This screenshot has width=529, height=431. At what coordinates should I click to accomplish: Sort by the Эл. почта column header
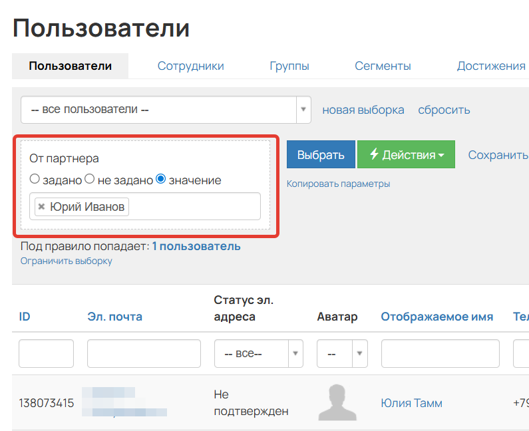click(114, 317)
